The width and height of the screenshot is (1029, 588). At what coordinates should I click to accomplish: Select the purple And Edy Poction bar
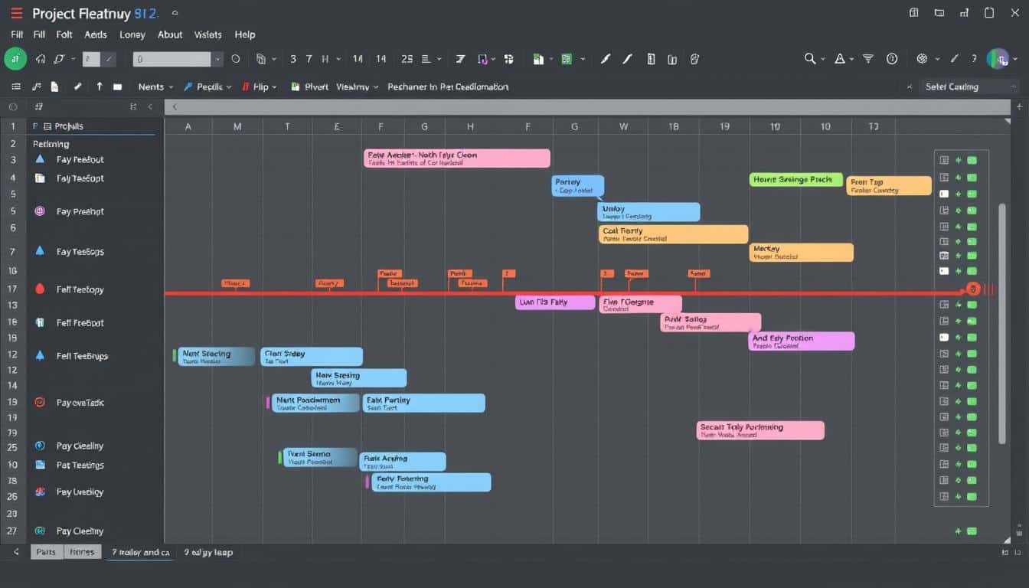coord(801,341)
